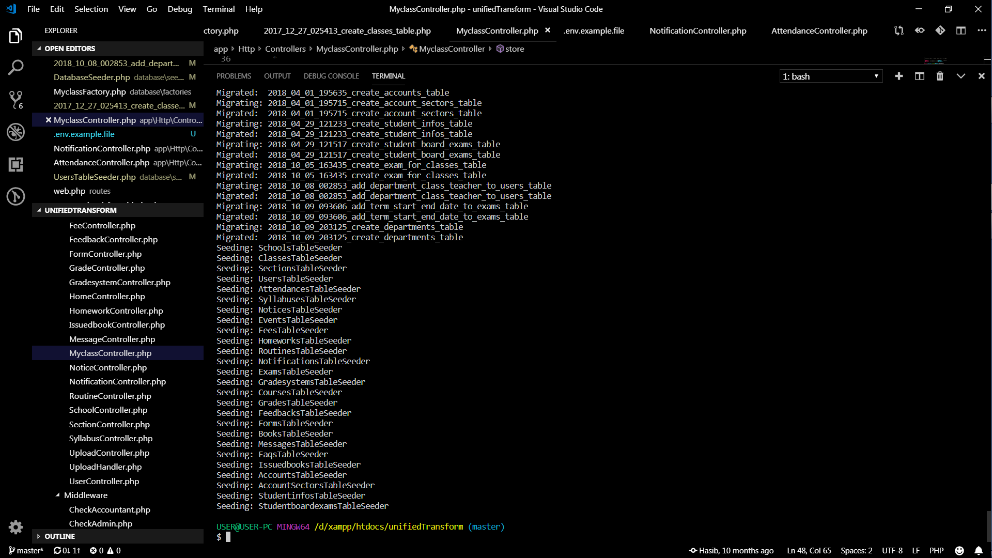Open the git compare icon in the editor toolbar

(940, 30)
